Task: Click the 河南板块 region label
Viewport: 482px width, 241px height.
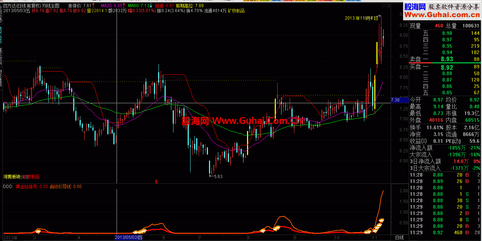Action: tap(12, 177)
